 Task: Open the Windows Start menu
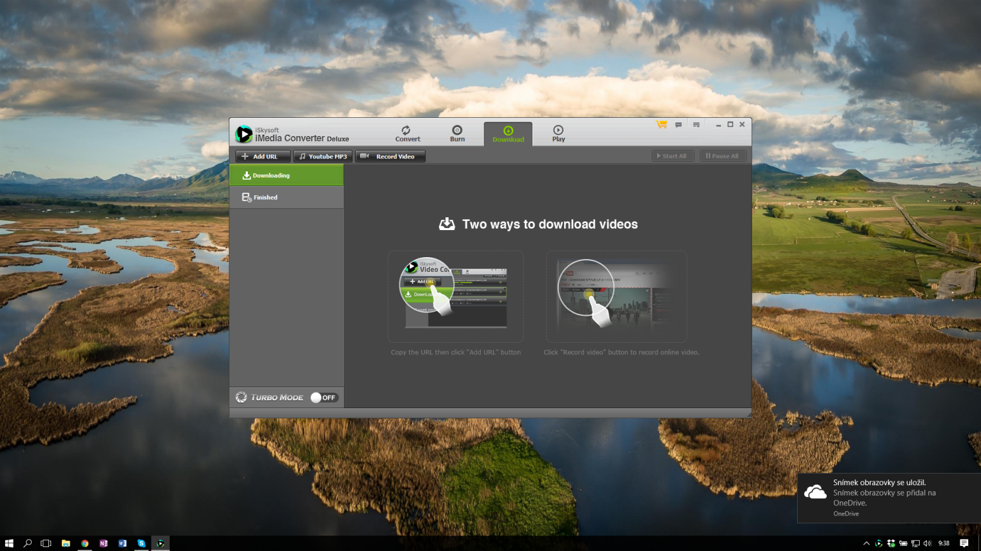click(x=9, y=543)
